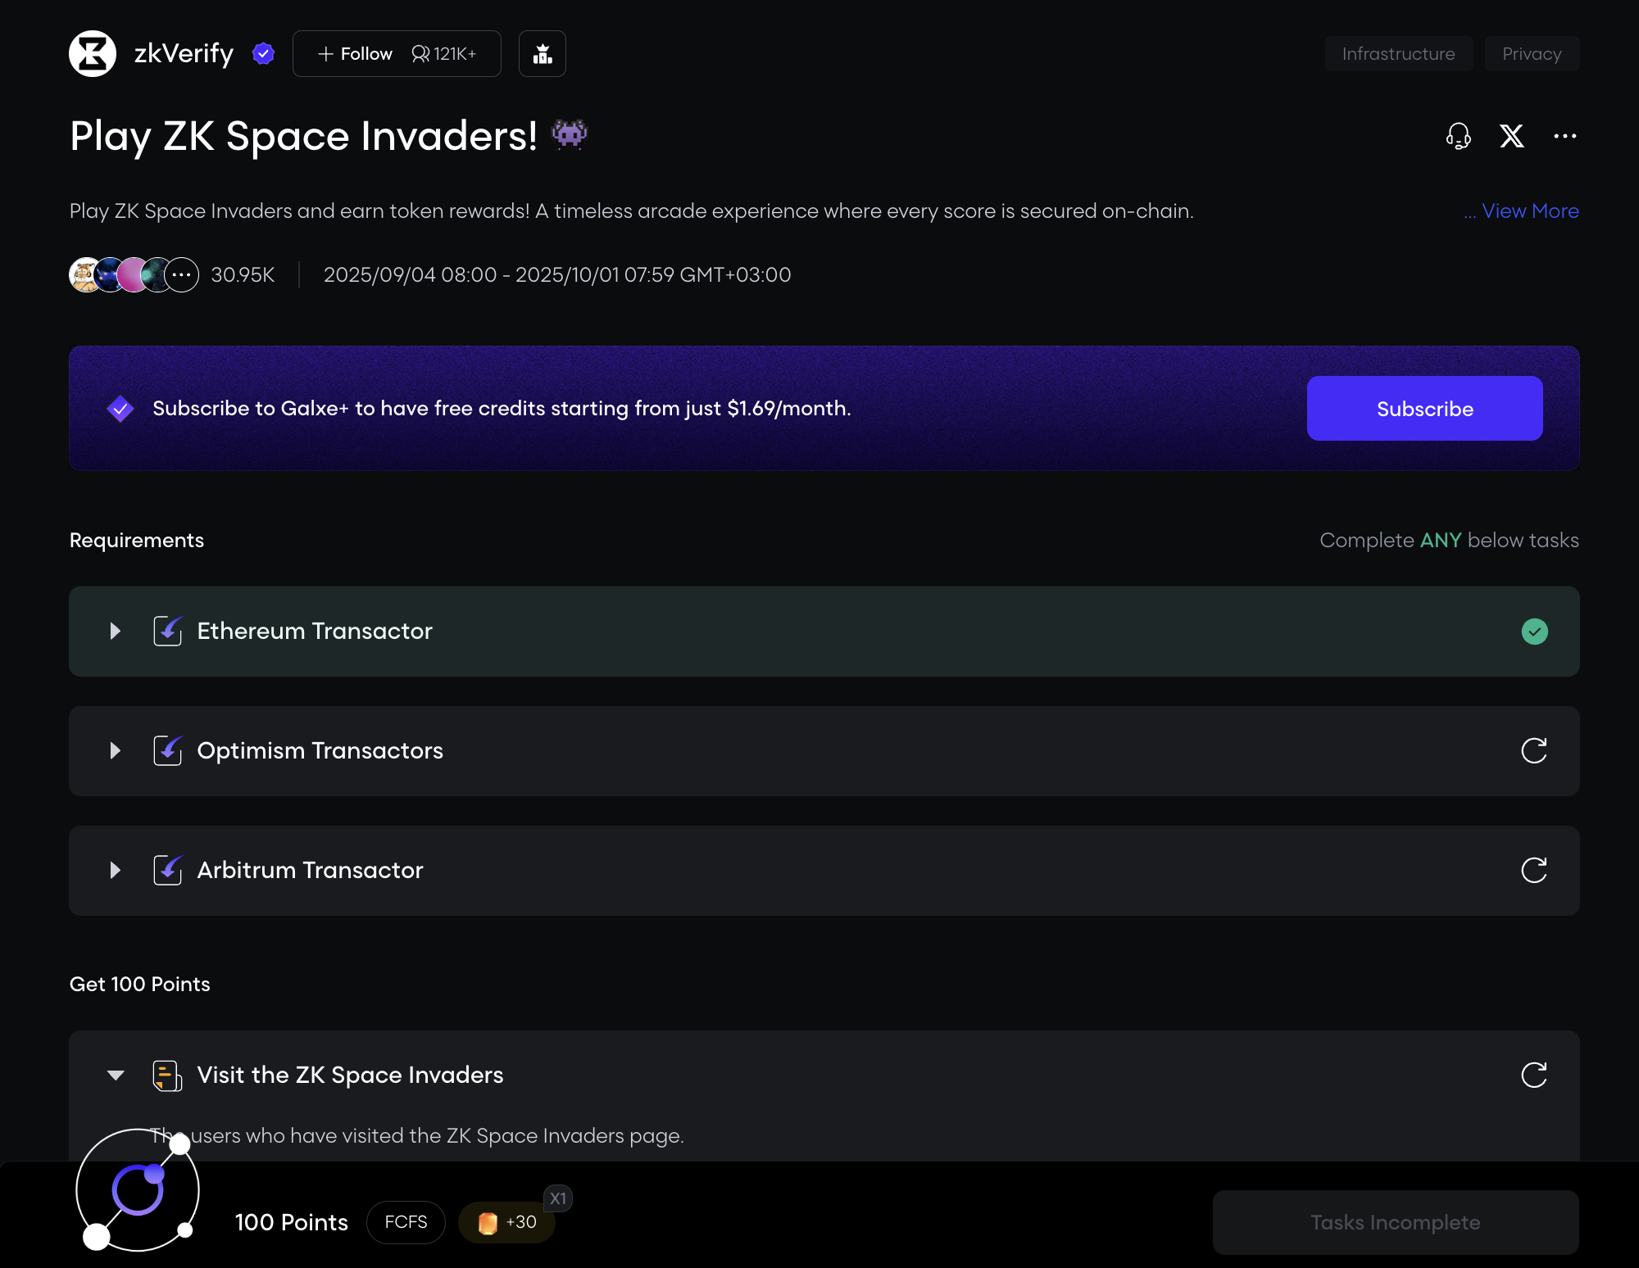Click the FCFS reward type chip

tap(406, 1222)
